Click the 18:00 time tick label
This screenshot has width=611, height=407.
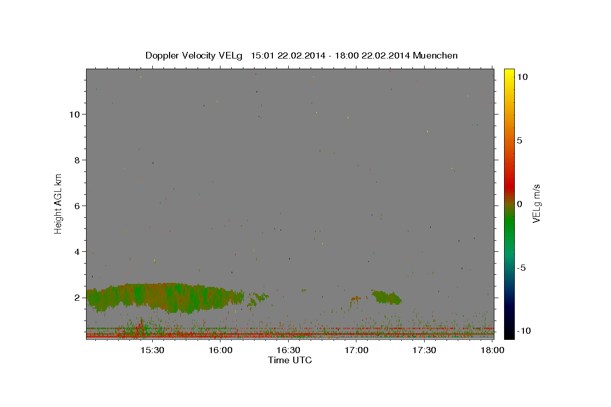[492, 351]
